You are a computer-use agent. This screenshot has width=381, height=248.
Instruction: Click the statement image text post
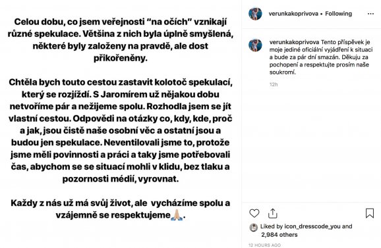(x=121, y=119)
